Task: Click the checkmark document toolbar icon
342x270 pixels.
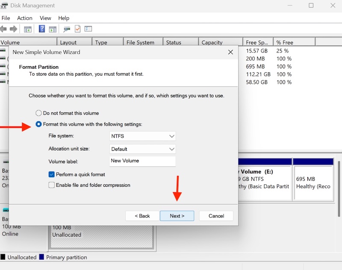Action: tap(78, 29)
